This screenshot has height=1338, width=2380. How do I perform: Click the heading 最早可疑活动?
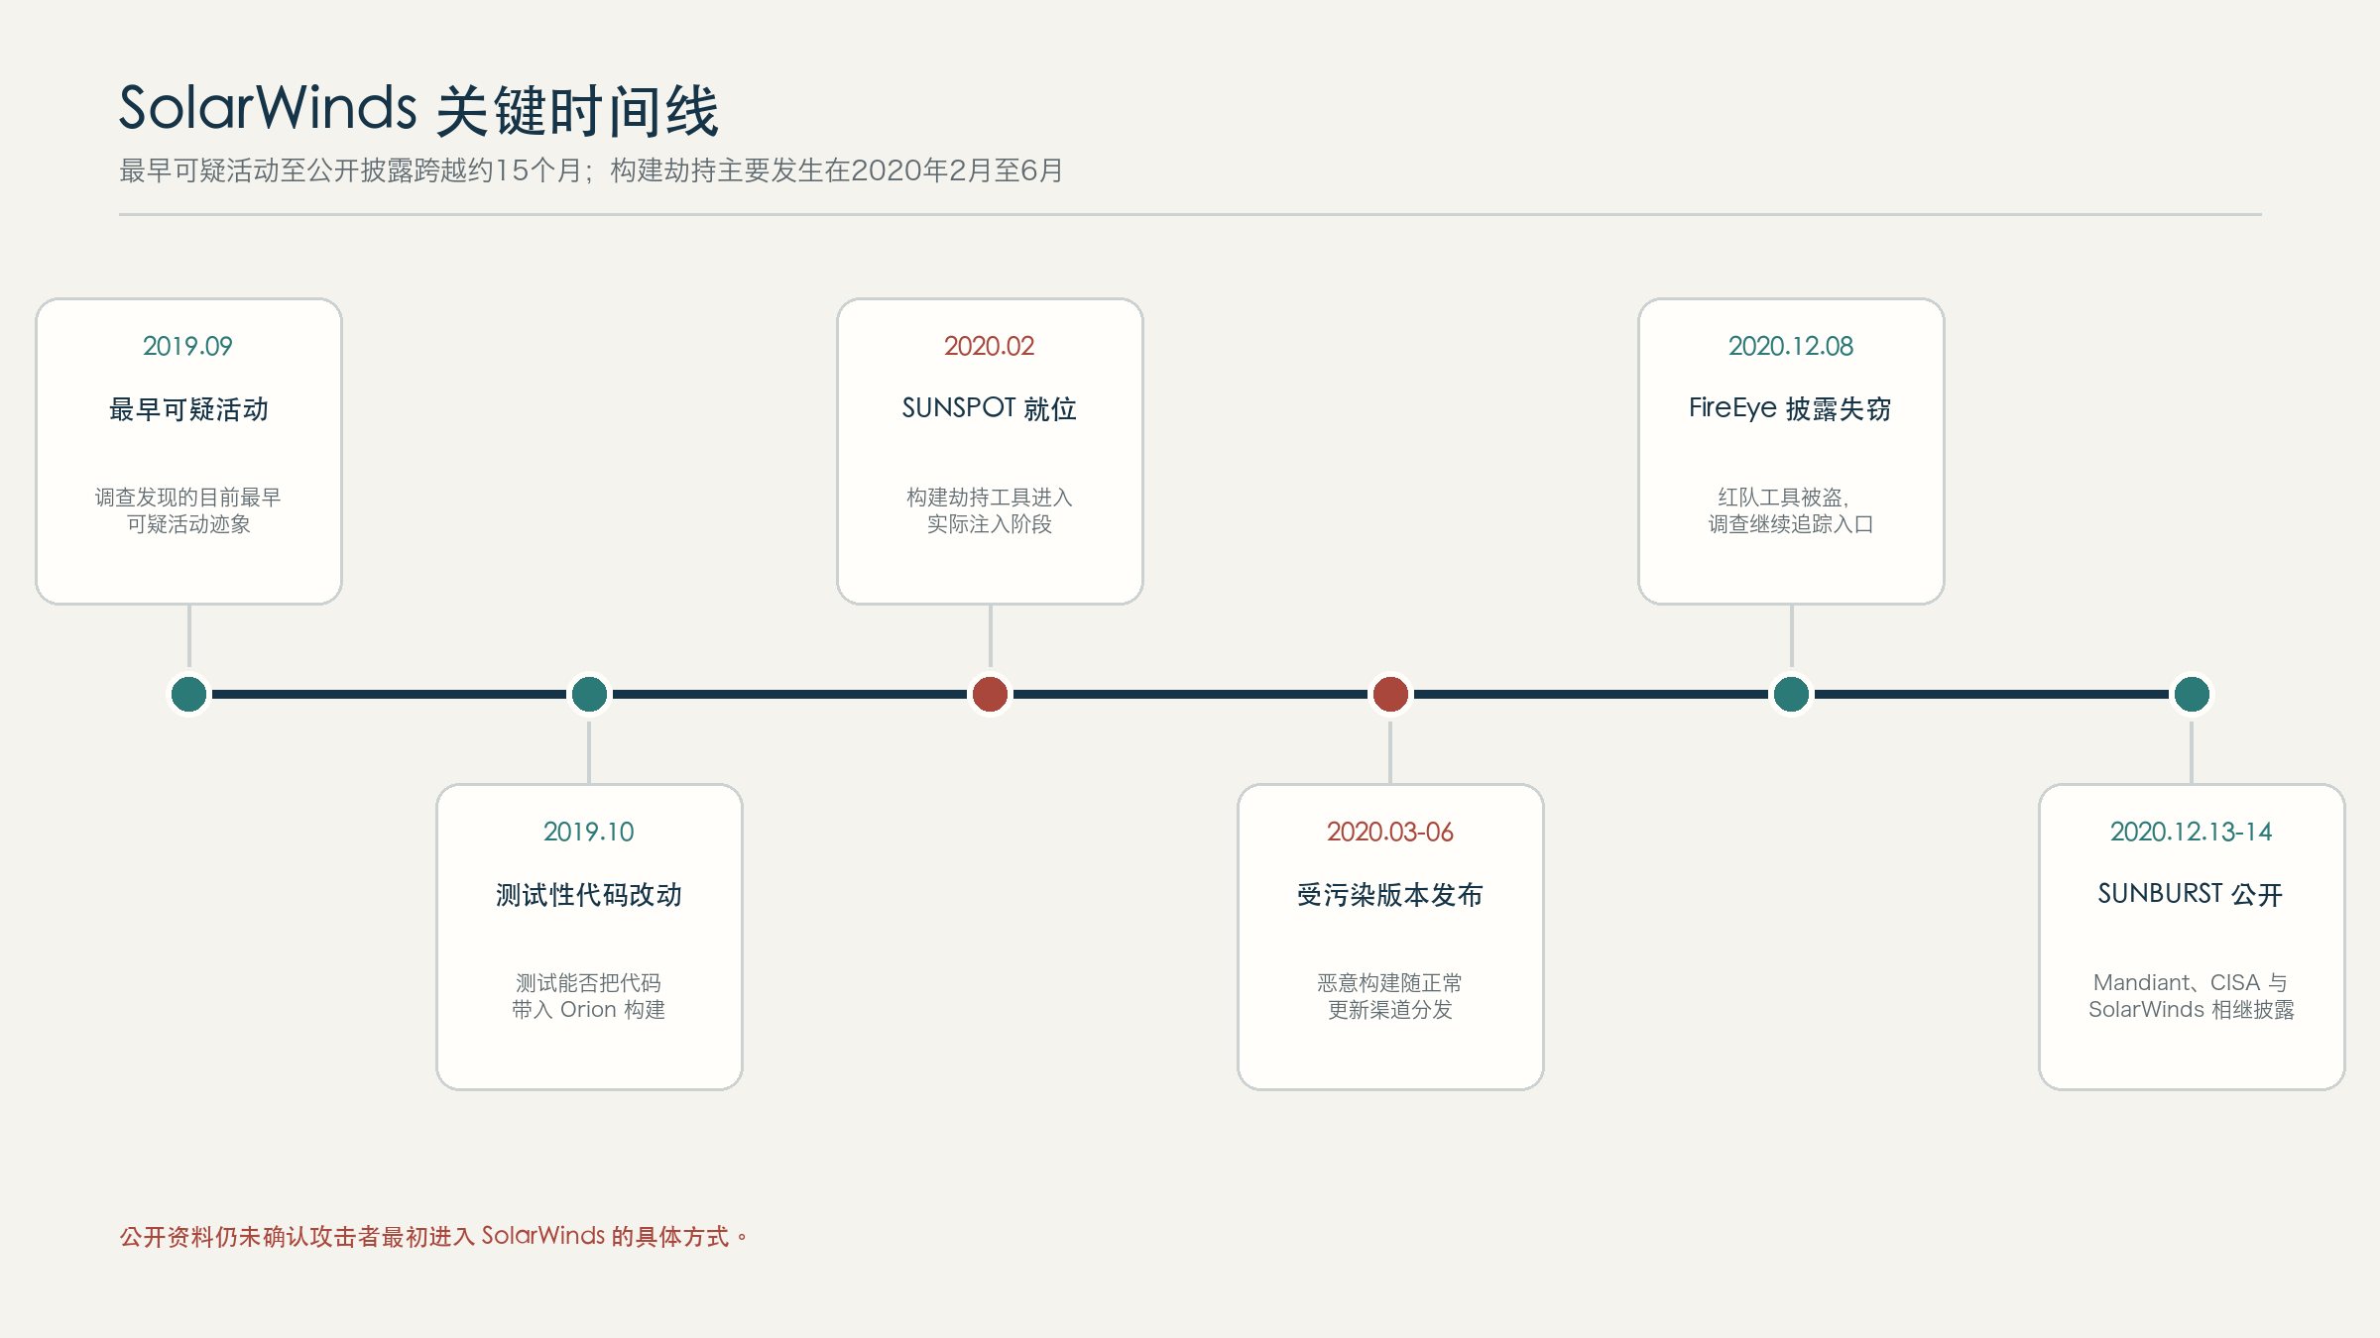pos(188,409)
